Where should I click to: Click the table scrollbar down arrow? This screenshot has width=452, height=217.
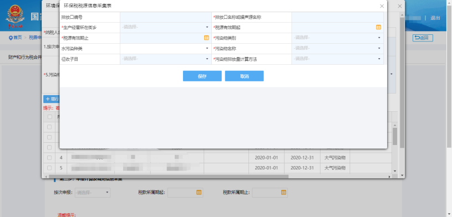(x=395, y=171)
